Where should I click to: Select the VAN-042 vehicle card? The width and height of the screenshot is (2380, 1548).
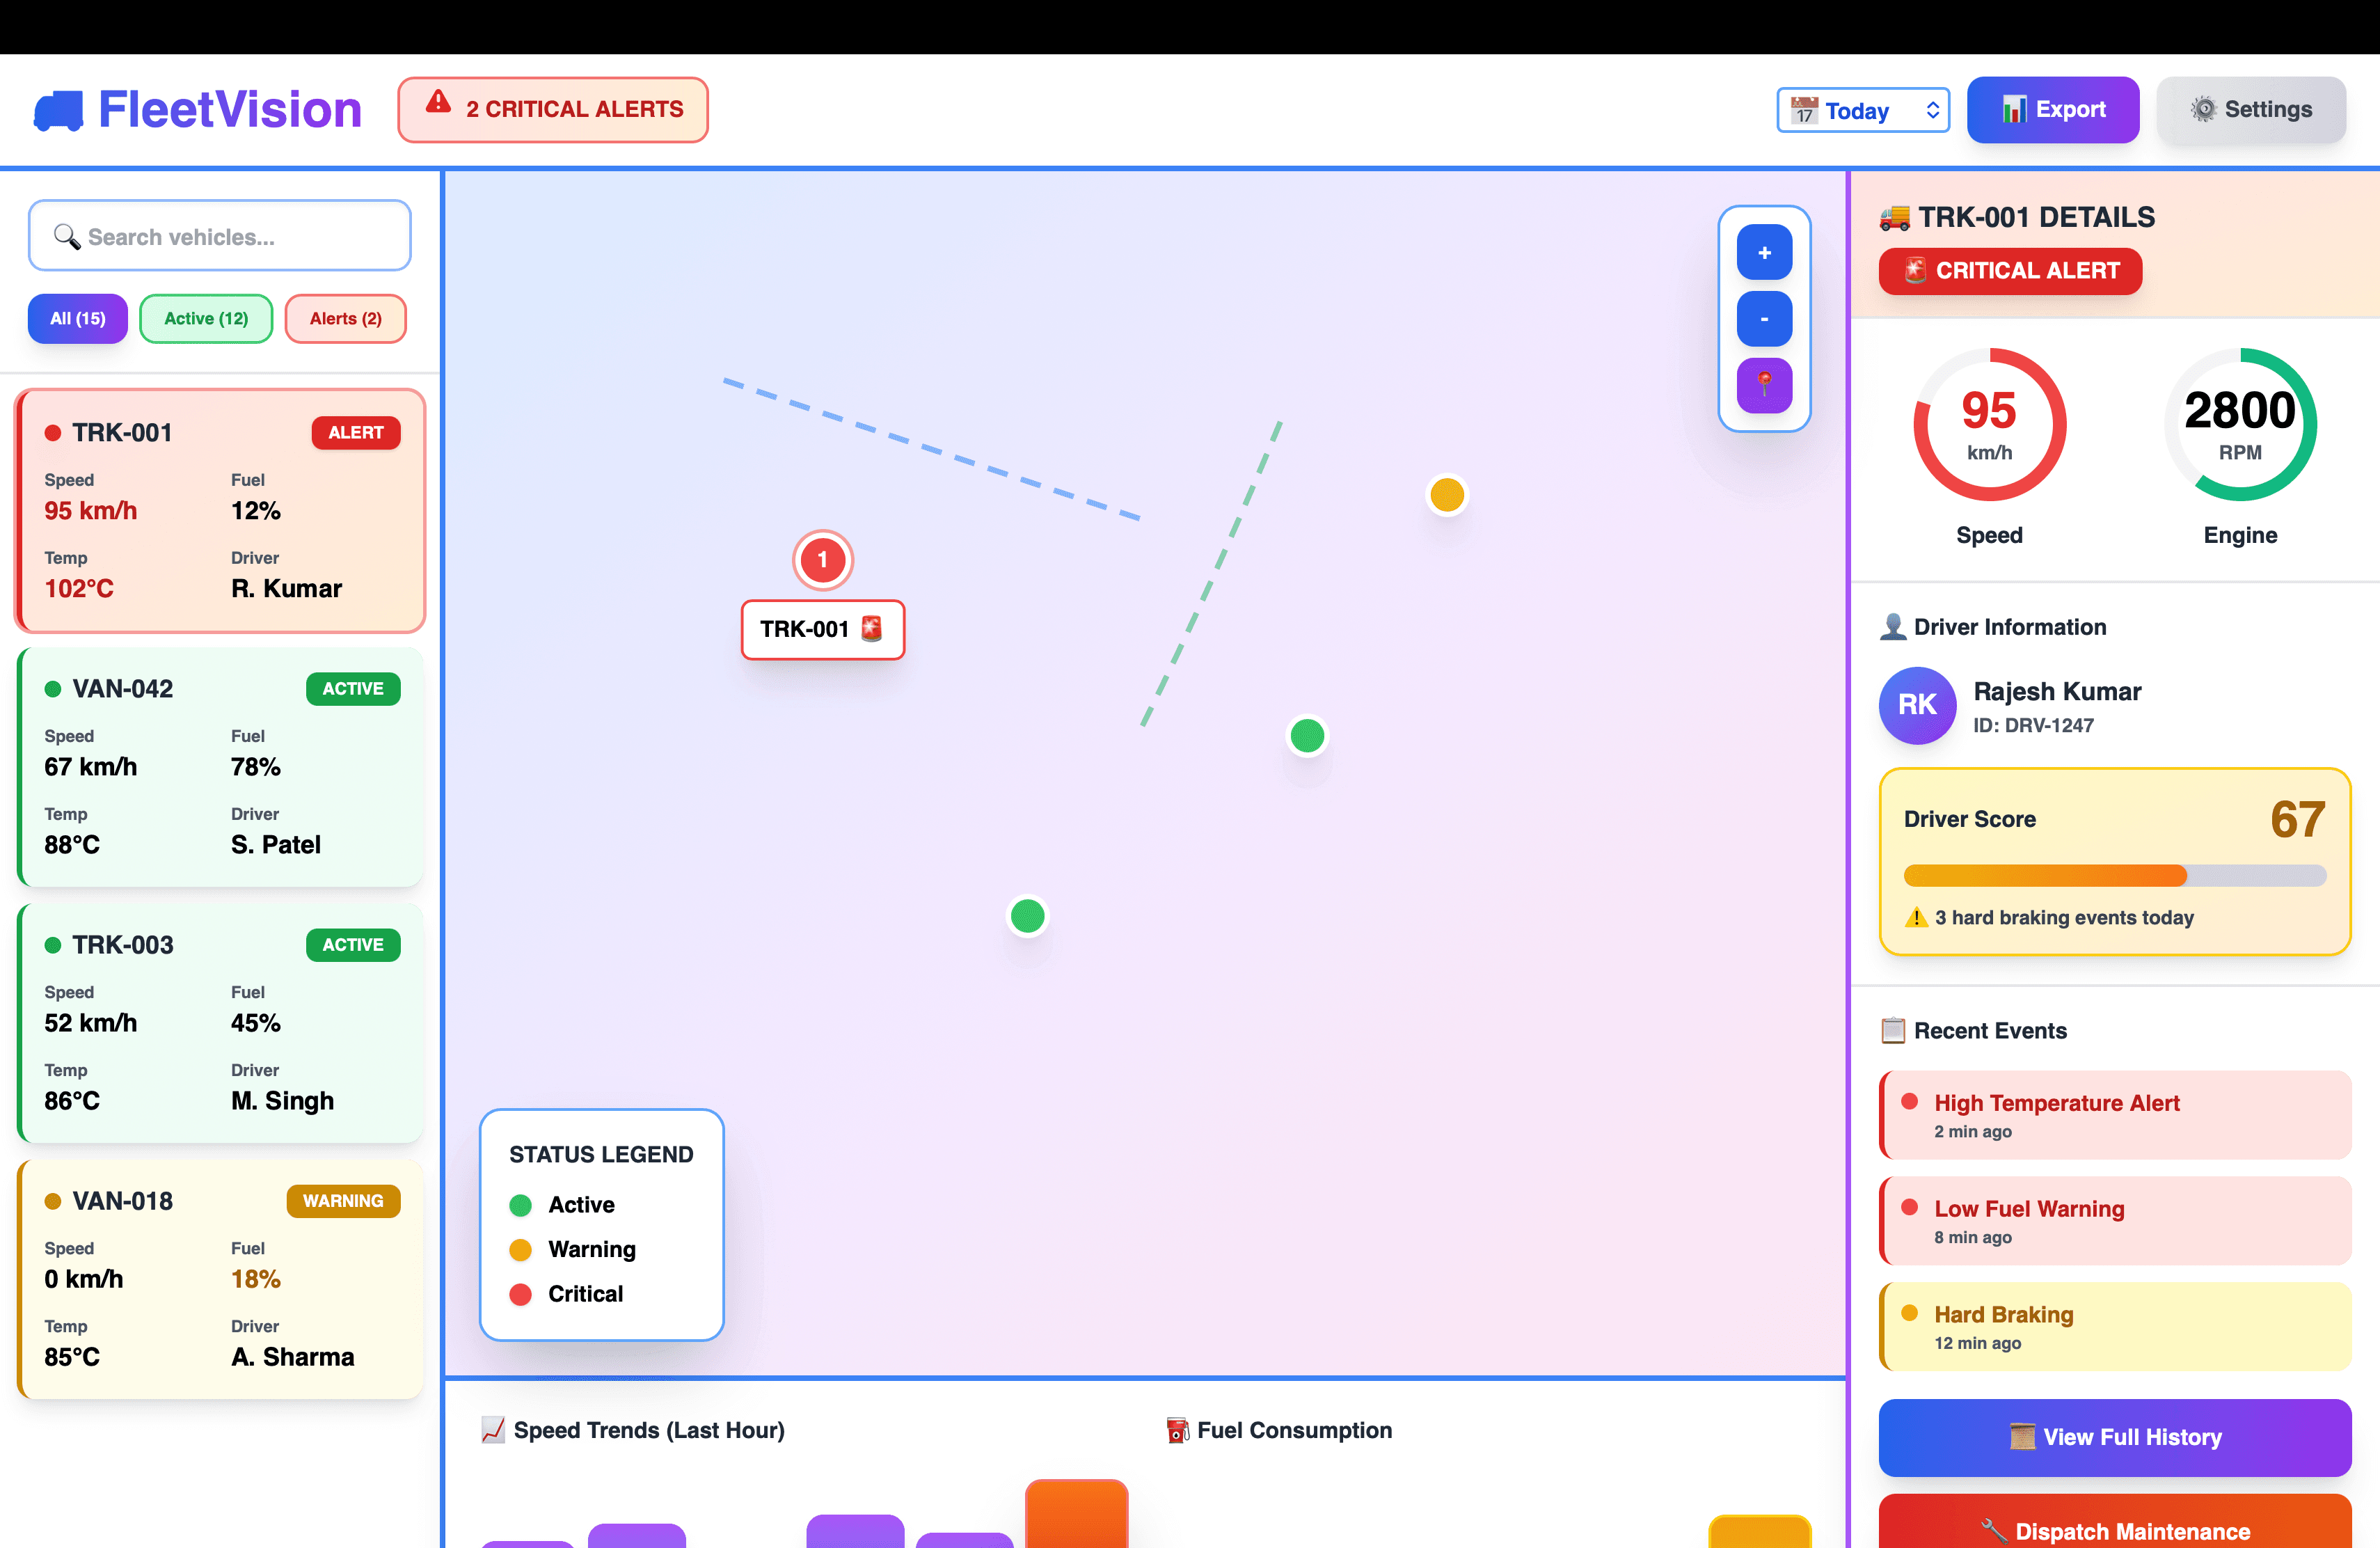pyautogui.click(x=220, y=767)
